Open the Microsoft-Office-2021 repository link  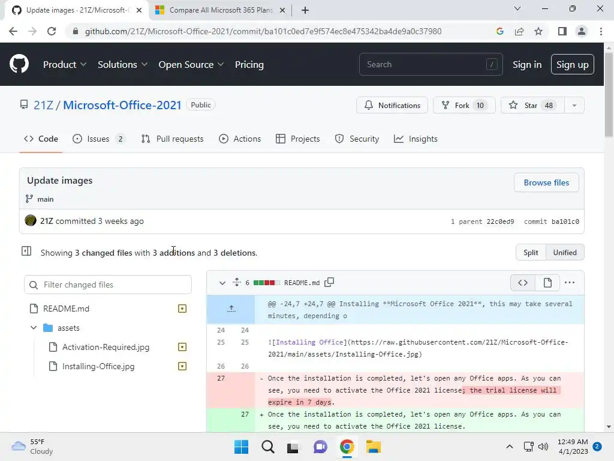point(122,105)
